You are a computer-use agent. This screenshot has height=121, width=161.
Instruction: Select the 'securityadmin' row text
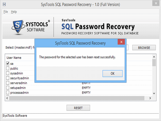pos(20,78)
